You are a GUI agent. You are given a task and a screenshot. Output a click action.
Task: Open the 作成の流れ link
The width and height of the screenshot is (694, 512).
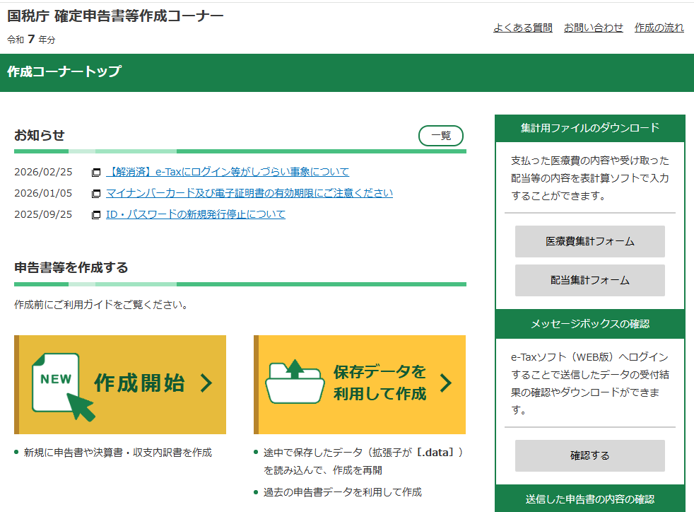(659, 27)
